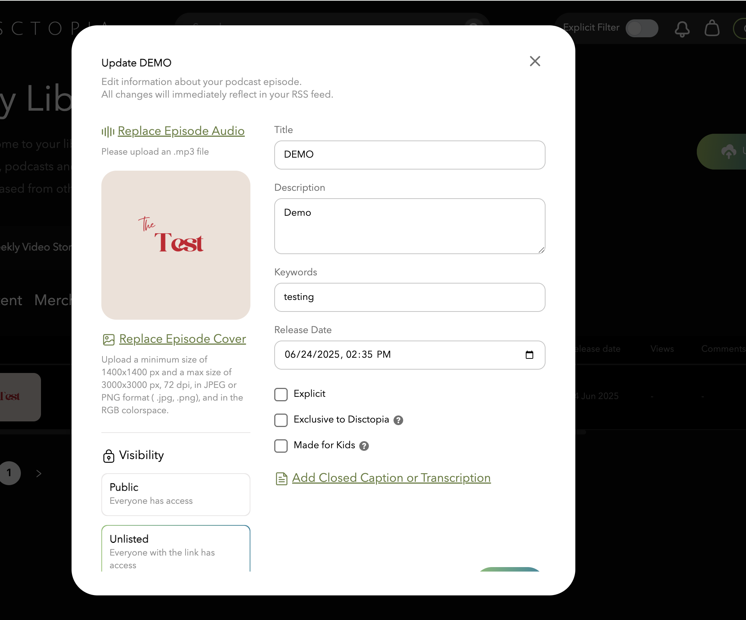Click the Replace Episode Audio link
746x620 pixels.
[181, 131]
